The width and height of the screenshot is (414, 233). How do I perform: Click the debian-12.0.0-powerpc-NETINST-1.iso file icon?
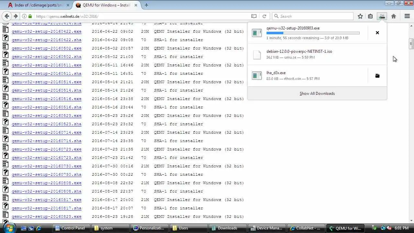pos(257,54)
